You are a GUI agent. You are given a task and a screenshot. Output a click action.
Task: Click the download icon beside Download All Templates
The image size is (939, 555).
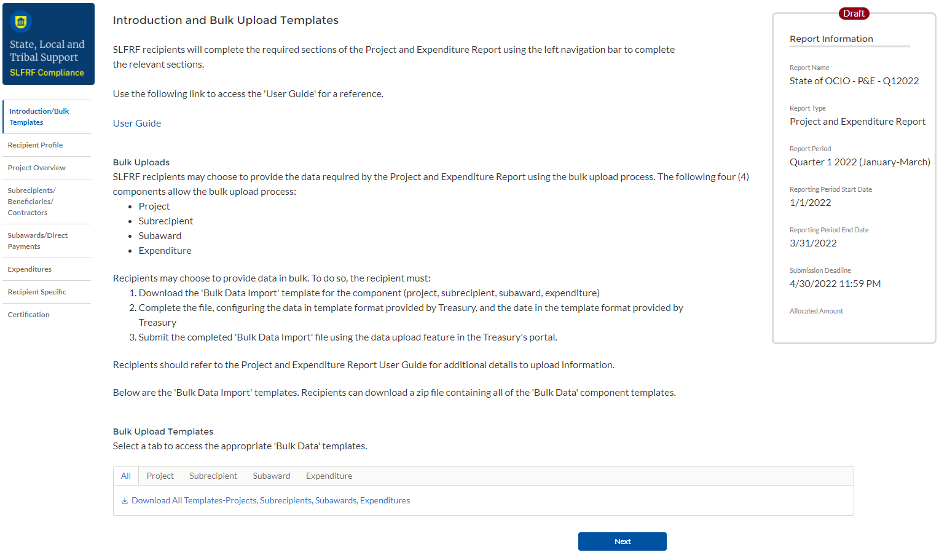tap(125, 501)
